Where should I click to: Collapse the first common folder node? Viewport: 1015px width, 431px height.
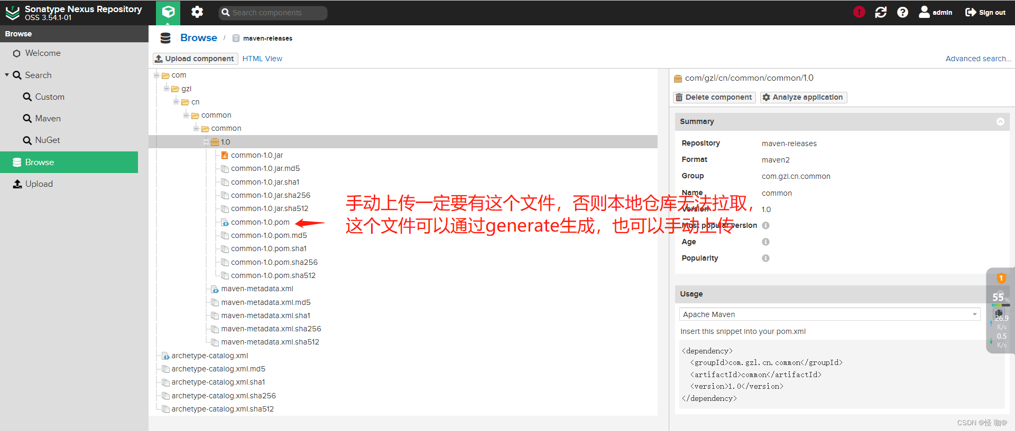187,115
